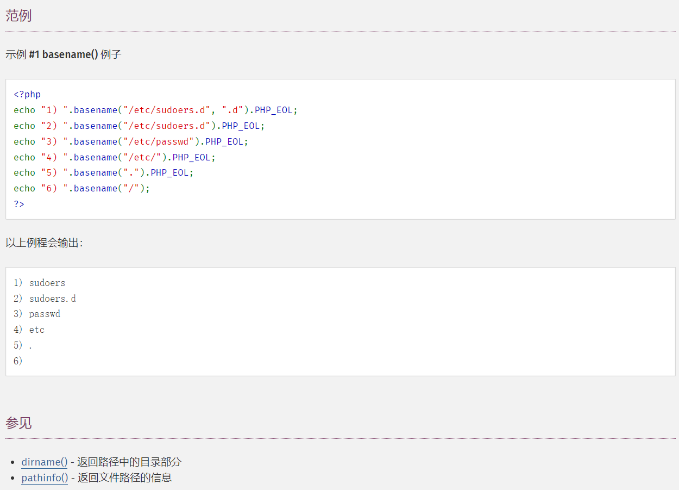Click the "/etc/passwd" string in the code
Viewport: 679px width, 490px height.
(159, 141)
